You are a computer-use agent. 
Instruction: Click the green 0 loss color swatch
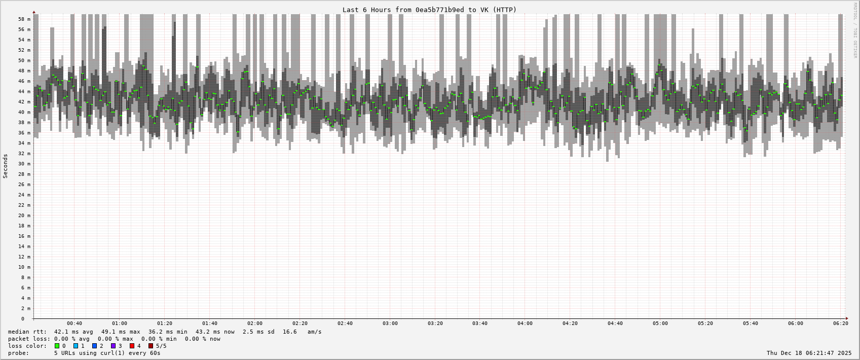(x=57, y=346)
